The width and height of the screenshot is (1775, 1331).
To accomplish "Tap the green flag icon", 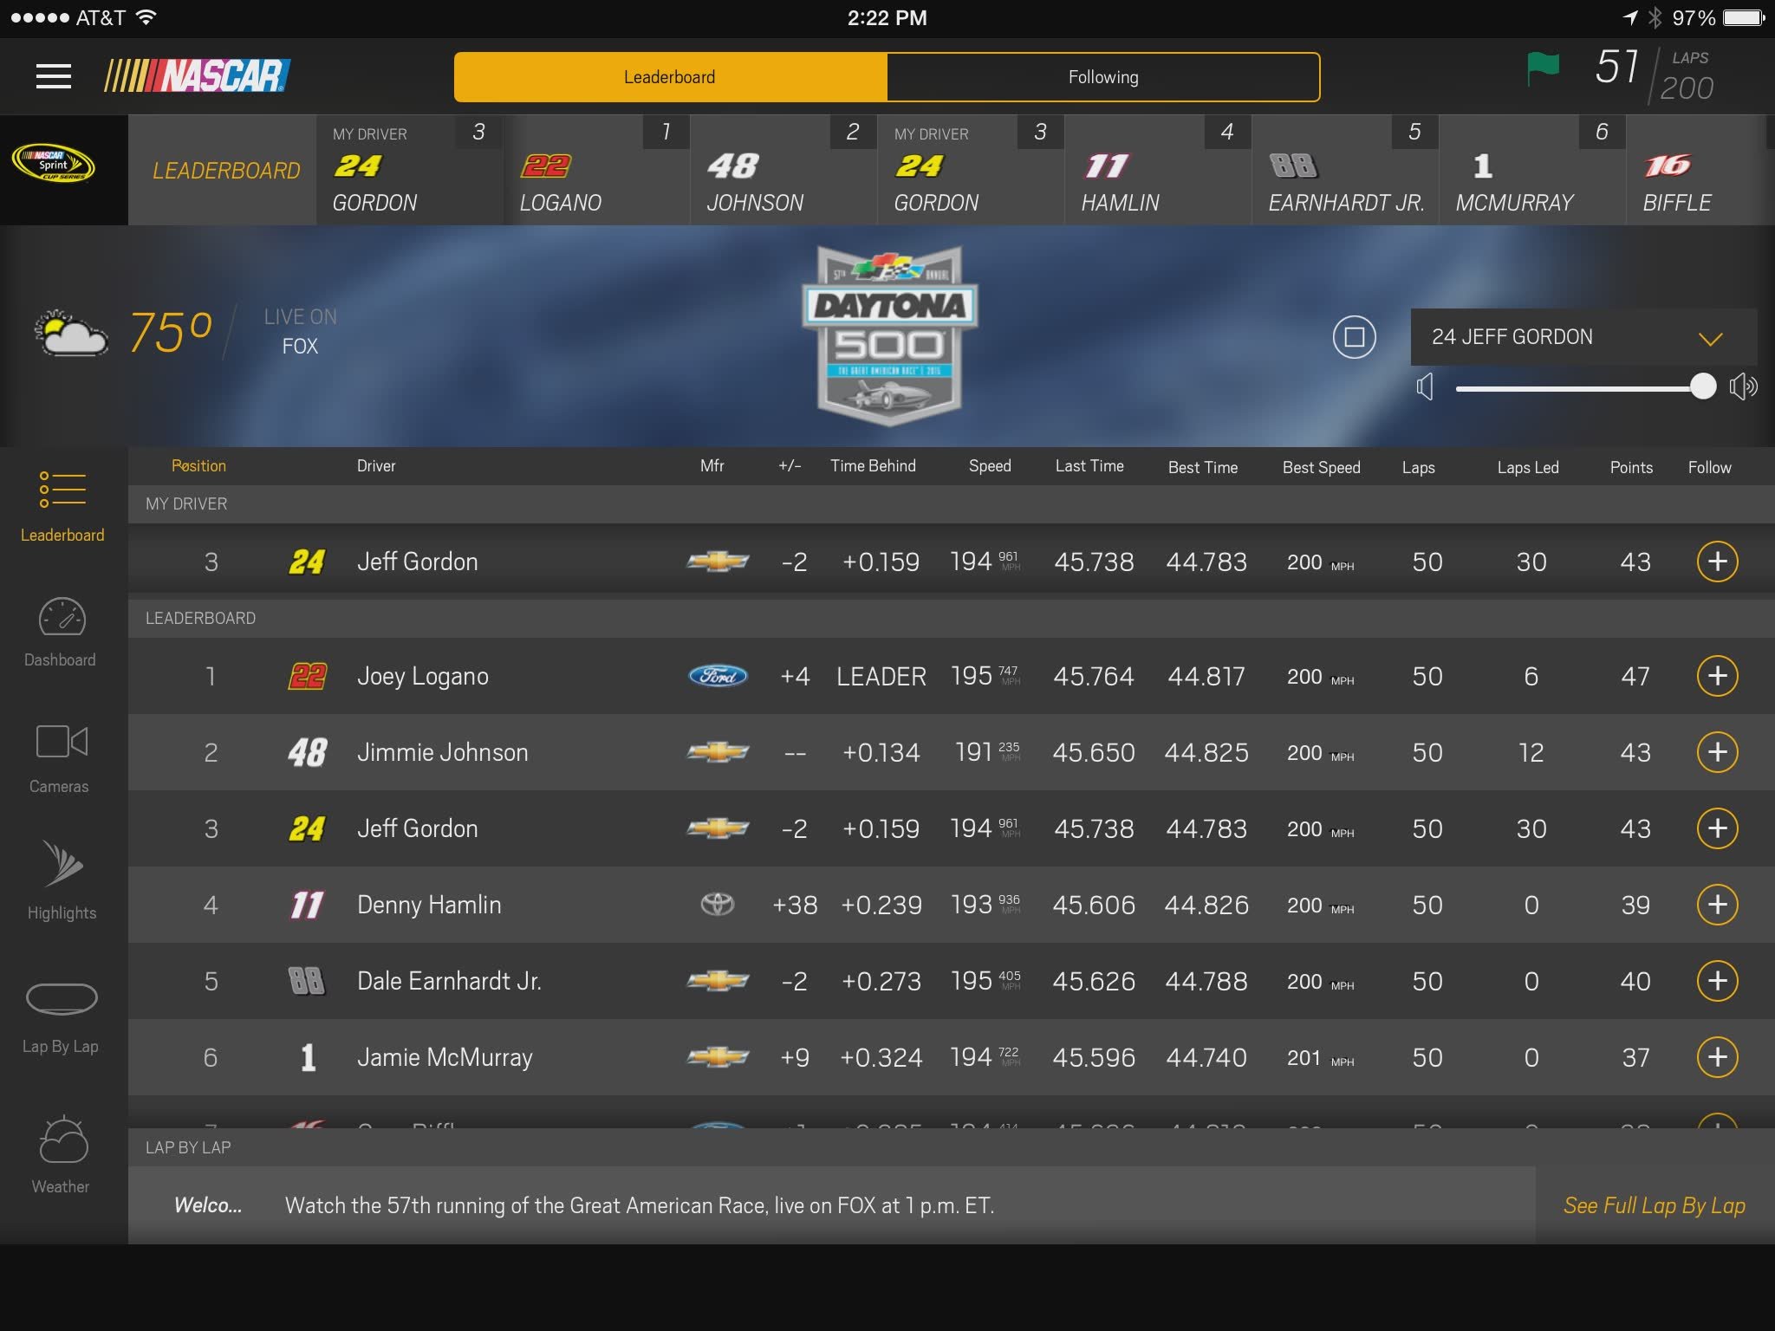I will click(1543, 68).
